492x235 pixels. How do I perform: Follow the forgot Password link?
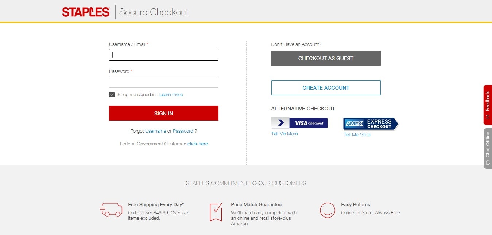coord(183,131)
